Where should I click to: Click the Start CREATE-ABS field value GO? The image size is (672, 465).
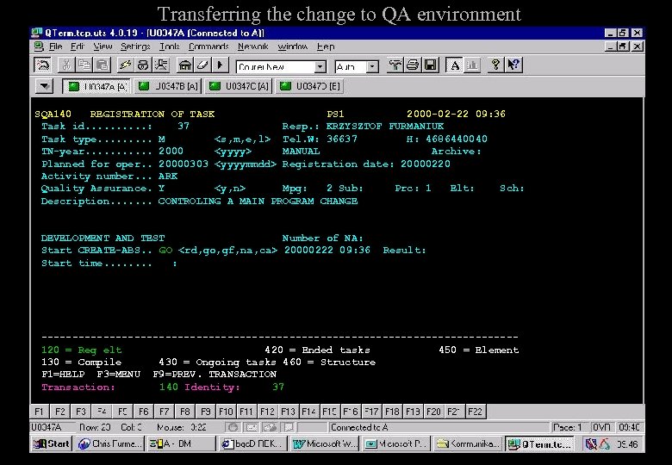click(x=165, y=251)
